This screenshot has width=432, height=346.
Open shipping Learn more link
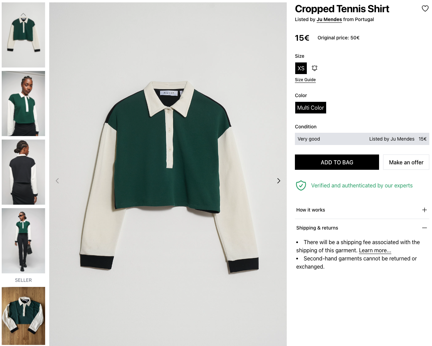375,250
